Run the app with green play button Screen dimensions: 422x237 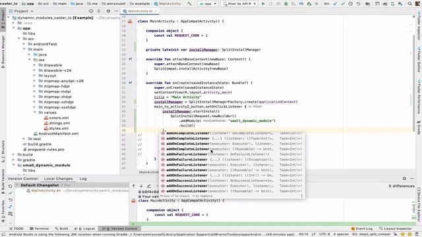pyautogui.click(x=263, y=4)
